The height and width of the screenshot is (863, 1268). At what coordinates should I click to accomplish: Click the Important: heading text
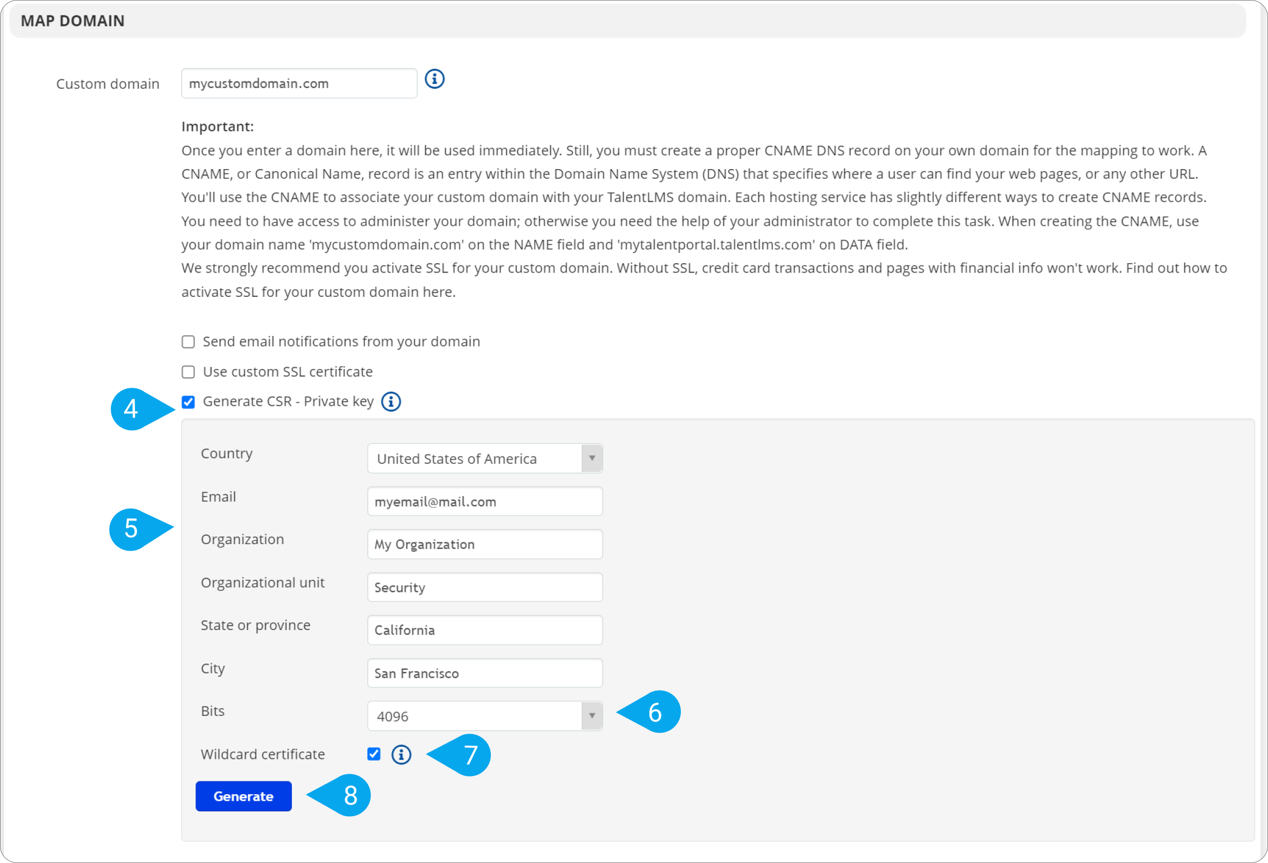218,127
